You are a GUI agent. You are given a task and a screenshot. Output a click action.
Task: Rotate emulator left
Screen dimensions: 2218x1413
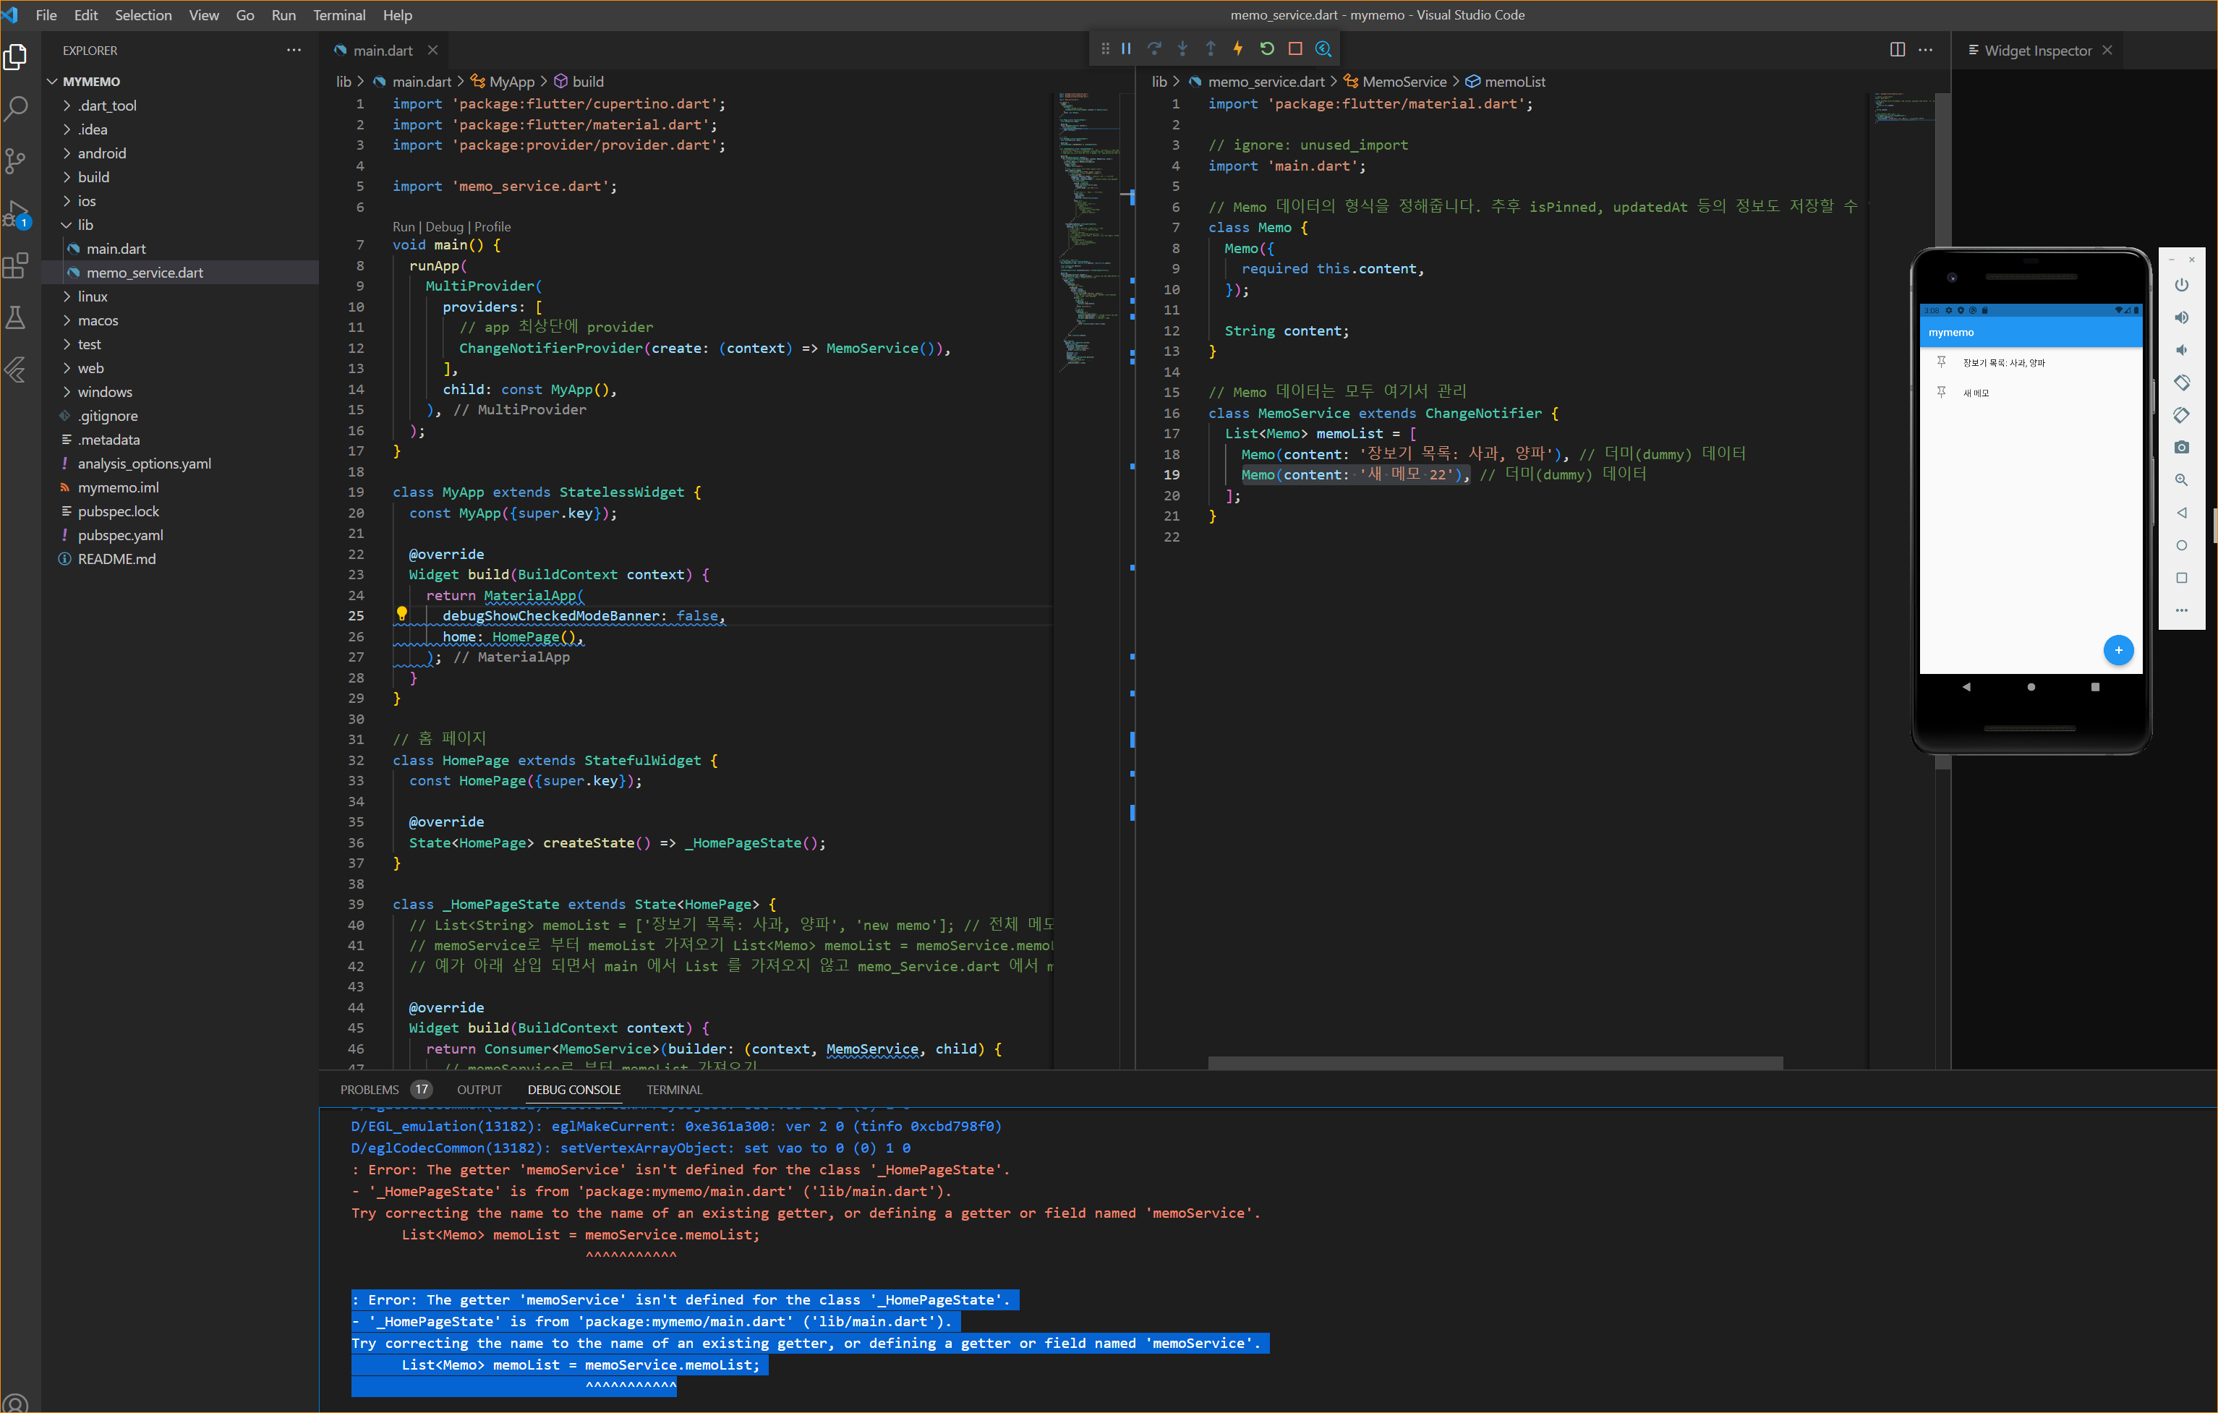(2181, 383)
